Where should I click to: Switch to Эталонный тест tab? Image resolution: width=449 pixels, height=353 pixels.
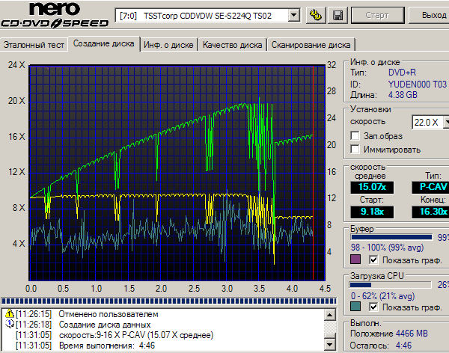[x=34, y=45]
